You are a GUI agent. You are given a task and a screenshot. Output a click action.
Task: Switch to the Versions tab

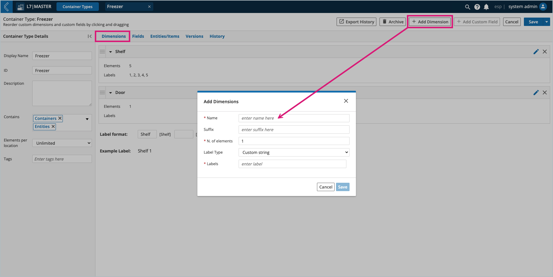tap(195, 36)
